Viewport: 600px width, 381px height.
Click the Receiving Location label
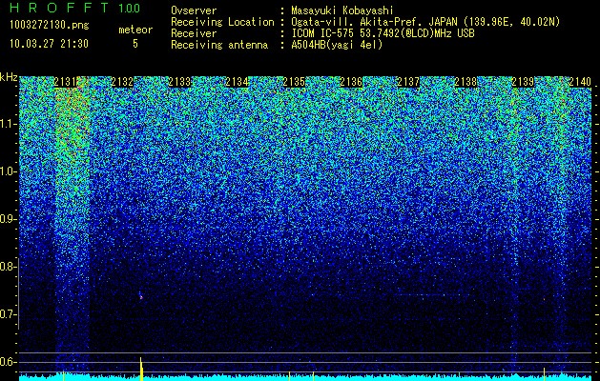point(222,22)
